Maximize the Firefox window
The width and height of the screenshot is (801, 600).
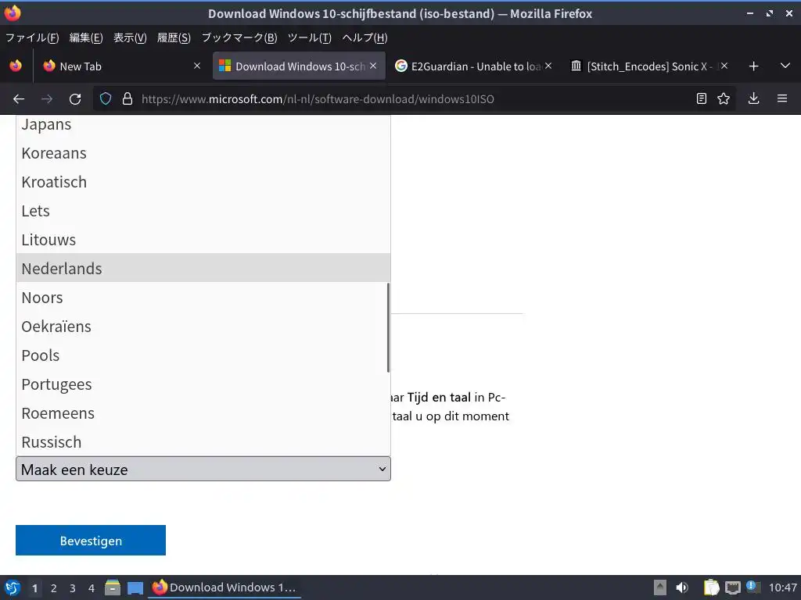click(x=770, y=14)
